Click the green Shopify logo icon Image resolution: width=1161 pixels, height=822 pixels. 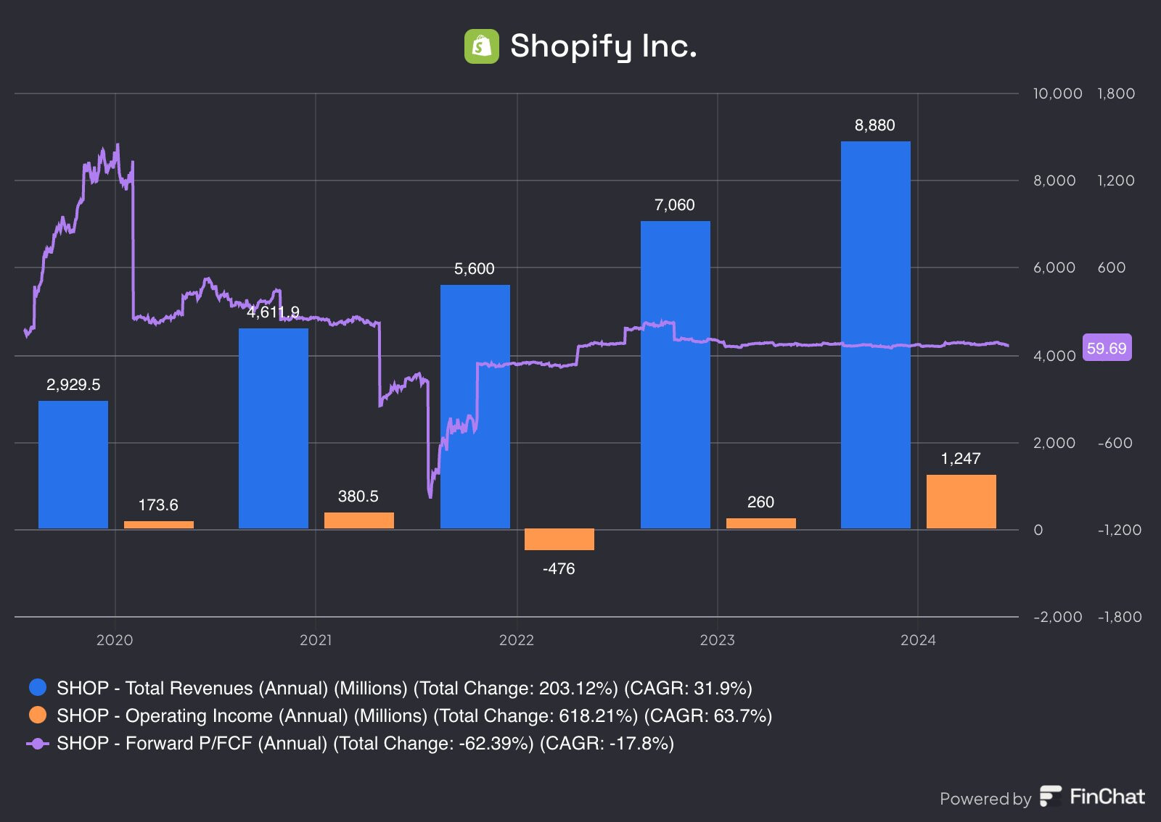(x=482, y=46)
